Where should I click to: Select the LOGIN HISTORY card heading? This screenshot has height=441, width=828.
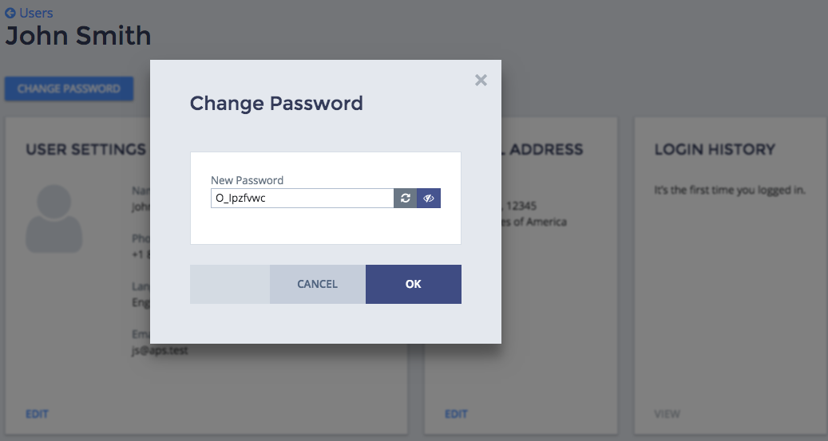click(715, 149)
